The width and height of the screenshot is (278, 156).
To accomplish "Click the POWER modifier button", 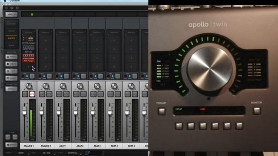I will (x=11, y=57).
